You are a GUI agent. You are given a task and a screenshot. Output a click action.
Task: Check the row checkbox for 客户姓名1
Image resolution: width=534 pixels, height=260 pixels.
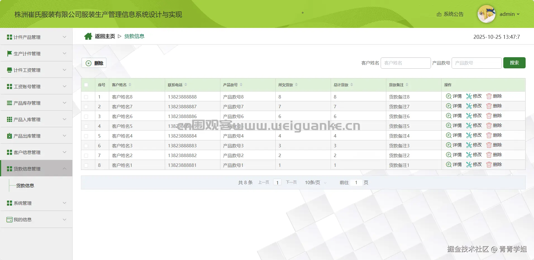[x=86, y=165]
